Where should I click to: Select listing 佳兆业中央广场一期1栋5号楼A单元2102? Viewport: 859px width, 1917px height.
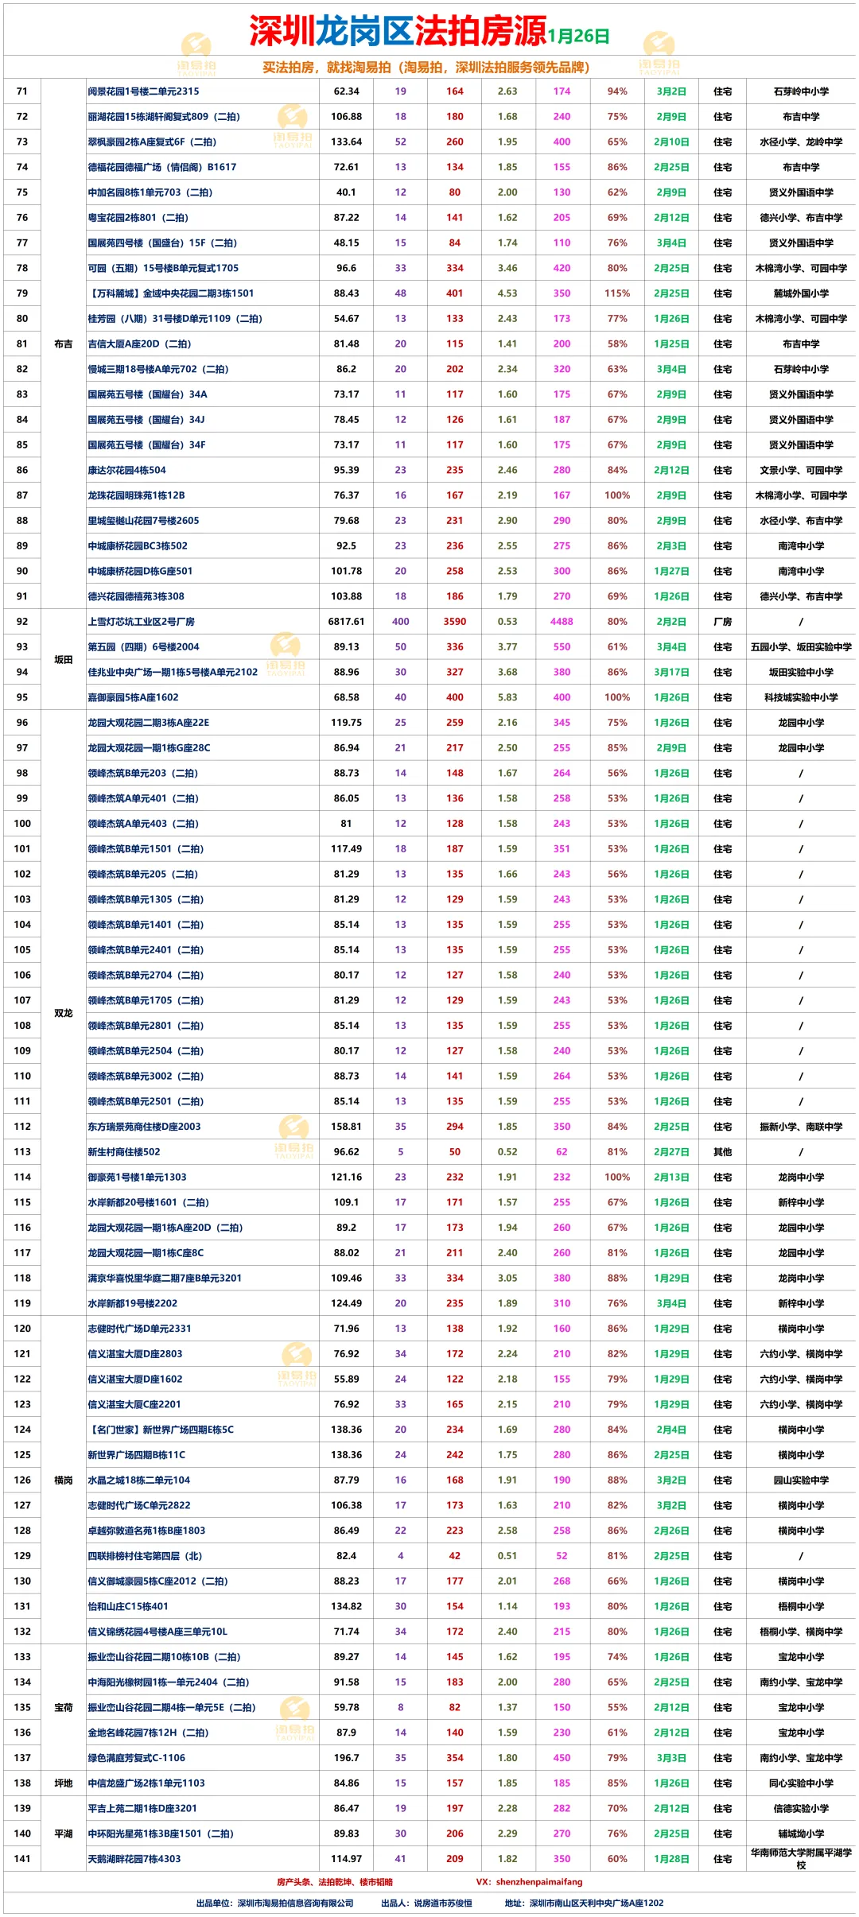coord(173,672)
